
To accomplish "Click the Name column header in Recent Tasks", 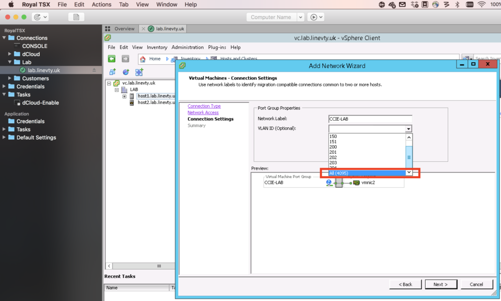I will tap(137, 288).
